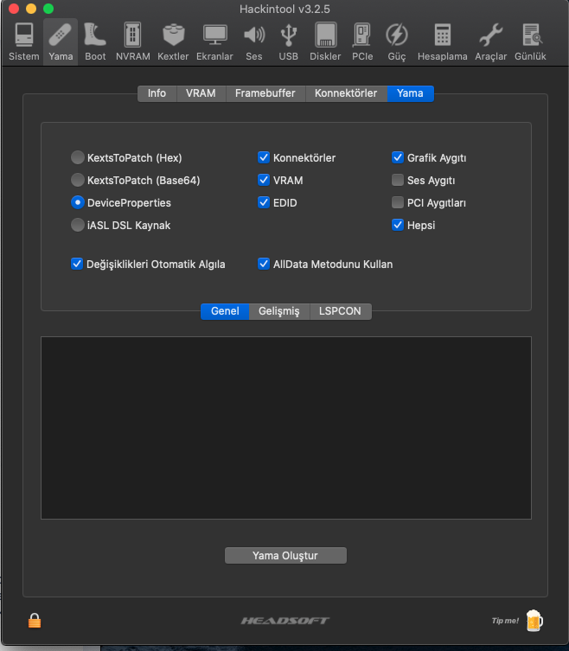Click the Yama Oluştur button

[x=285, y=556]
